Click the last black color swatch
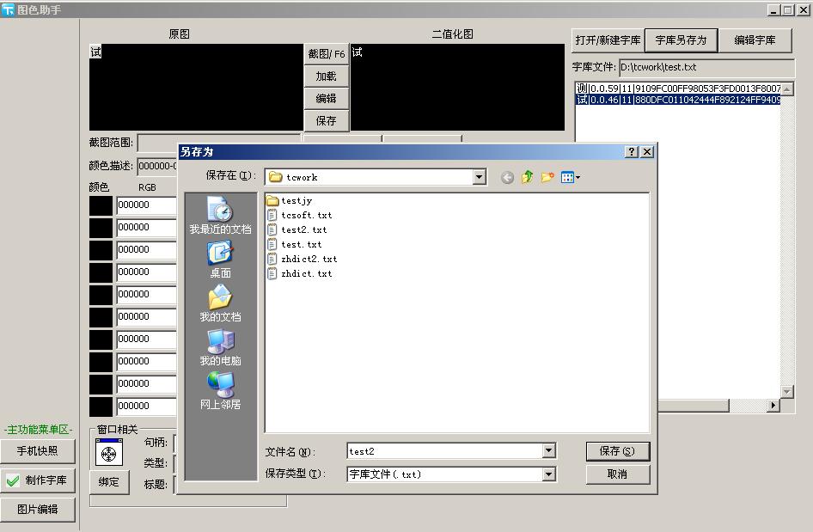Screen dimensions: 813x532 pos(101,406)
